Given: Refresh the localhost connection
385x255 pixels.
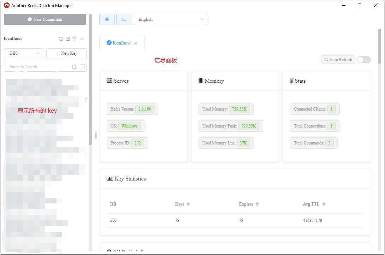Looking at the screenshot, I should tap(61, 39).
